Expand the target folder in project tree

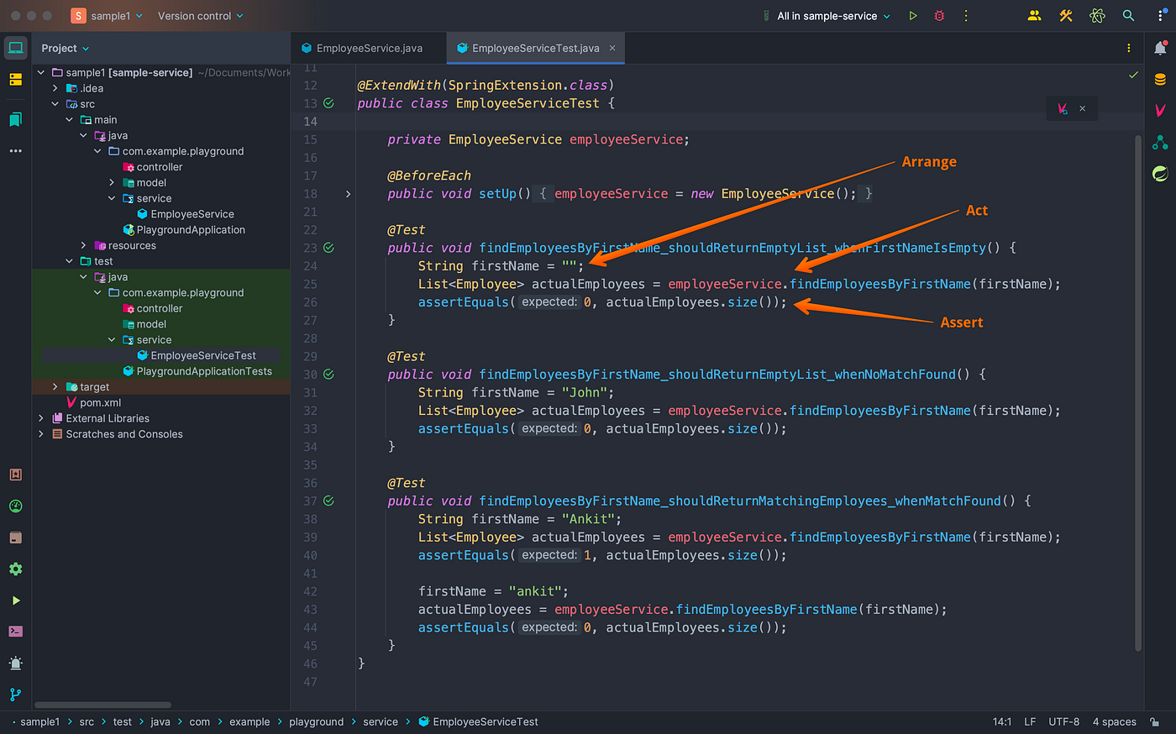[x=55, y=387]
